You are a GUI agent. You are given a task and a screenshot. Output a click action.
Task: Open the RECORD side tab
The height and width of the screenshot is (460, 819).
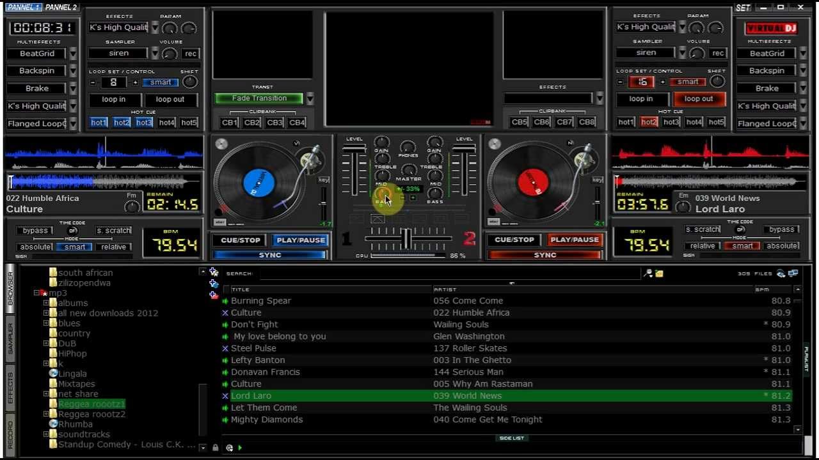coord(10,434)
